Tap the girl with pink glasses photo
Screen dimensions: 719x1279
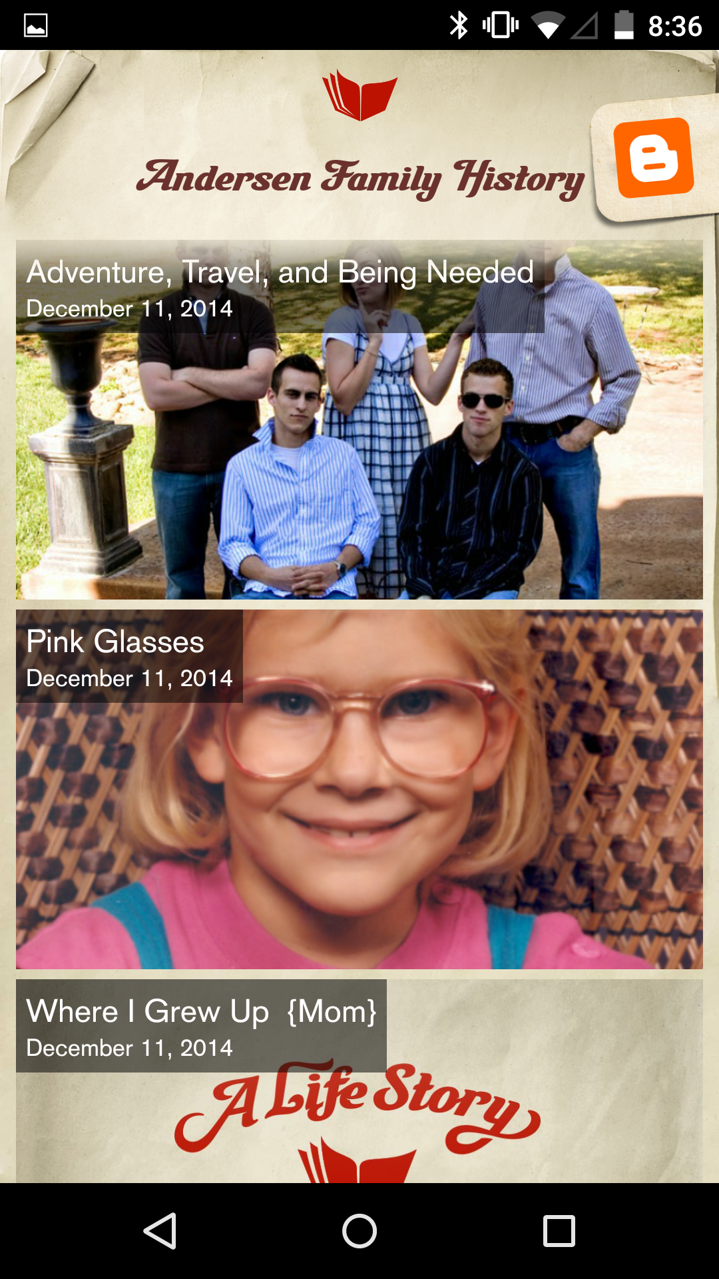pyautogui.click(x=359, y=789)
